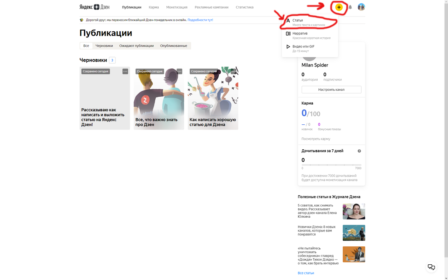Go to Публикации in top navigation

click(132, 7)
